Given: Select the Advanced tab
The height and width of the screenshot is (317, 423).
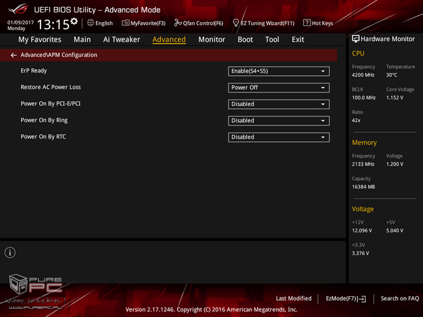Looking at the screenshot, I should (x=169, y=40).
